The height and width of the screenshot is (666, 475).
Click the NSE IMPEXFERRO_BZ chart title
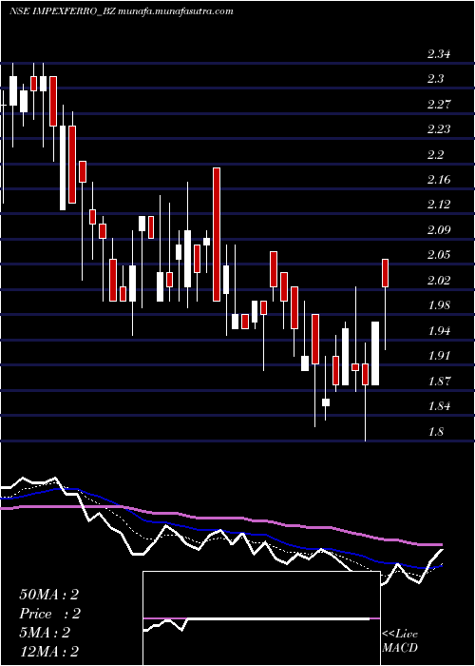pos(122,11)
